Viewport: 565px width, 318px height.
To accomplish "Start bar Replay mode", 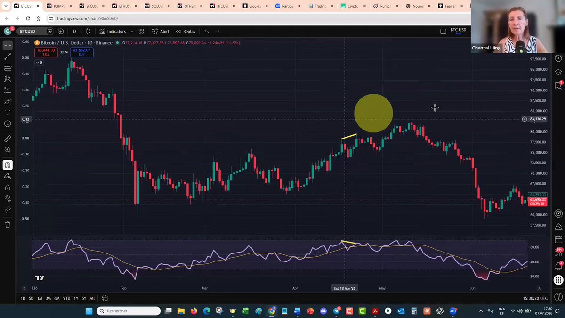I will pos(186,32).
